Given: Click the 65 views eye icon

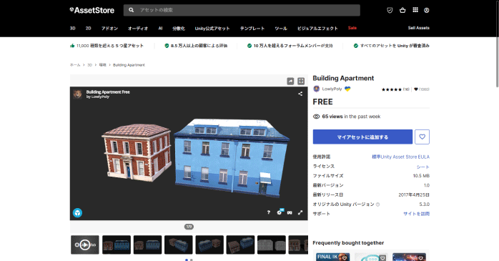Looking at the screenshot, I should coord(316,117).
